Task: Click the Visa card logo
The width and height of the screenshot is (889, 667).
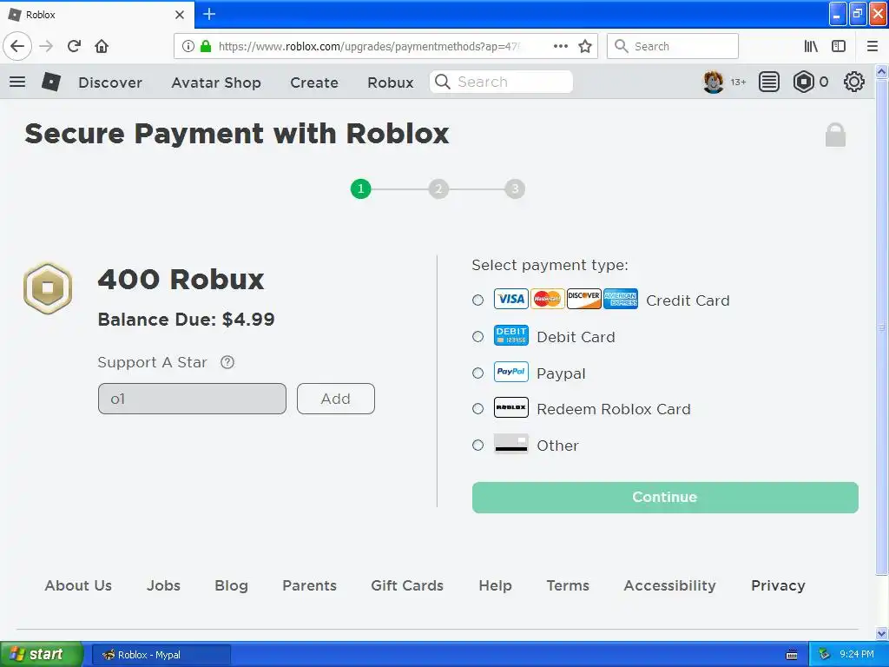Action: (x=510, y=299)
